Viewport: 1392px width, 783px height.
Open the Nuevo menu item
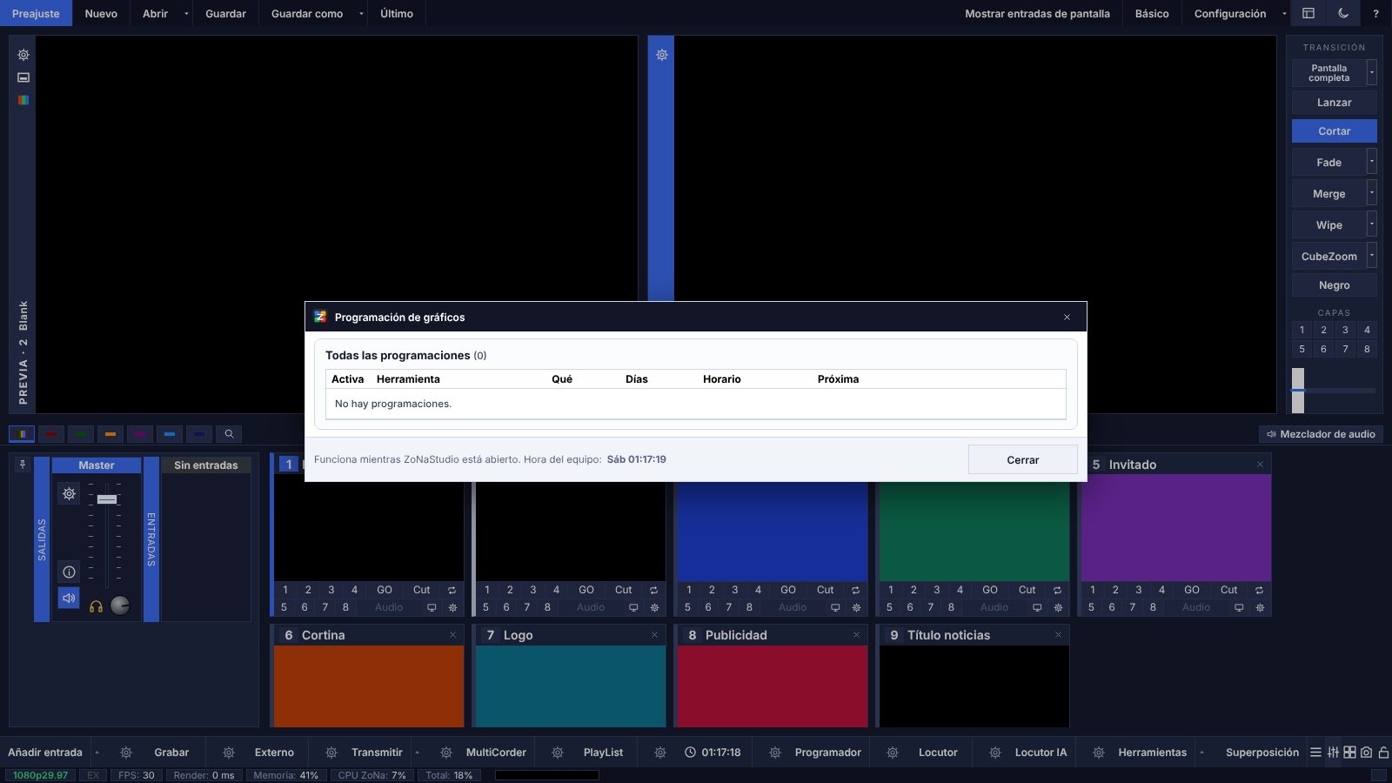(x=101, y=13)
